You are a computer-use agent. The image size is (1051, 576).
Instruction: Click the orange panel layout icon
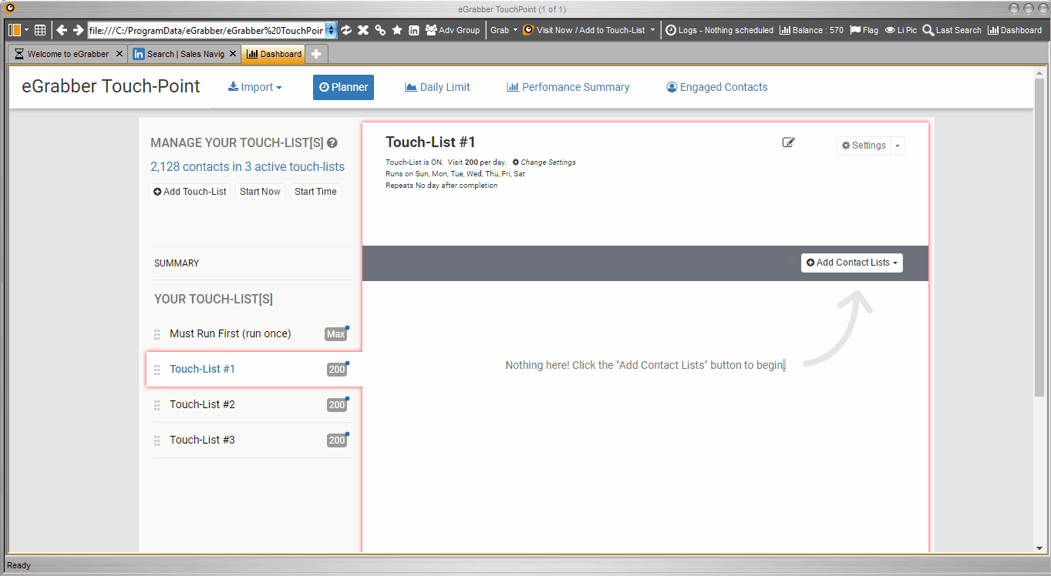[15, 30]
